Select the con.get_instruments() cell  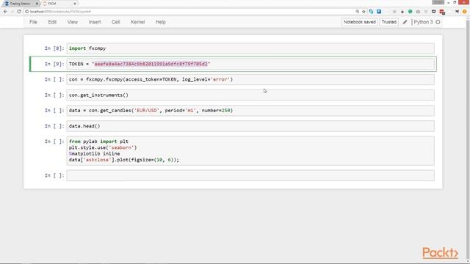250,95
